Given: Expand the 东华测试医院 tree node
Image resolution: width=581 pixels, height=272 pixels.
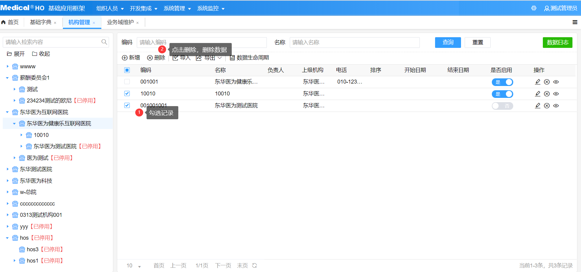Looking at the screenshot, I should (7, 169).
